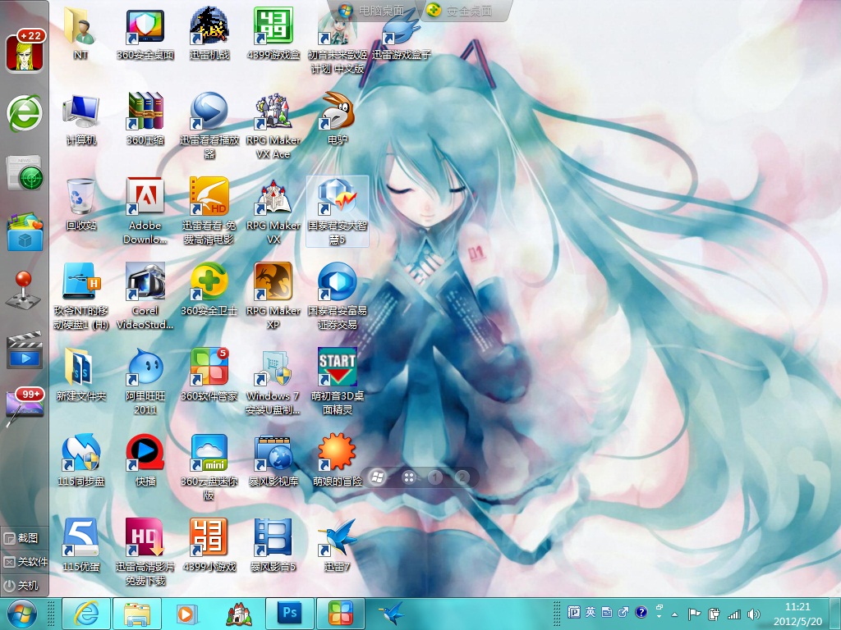Launch RPG Maker VX Ace shortcut

coord(273,126)
